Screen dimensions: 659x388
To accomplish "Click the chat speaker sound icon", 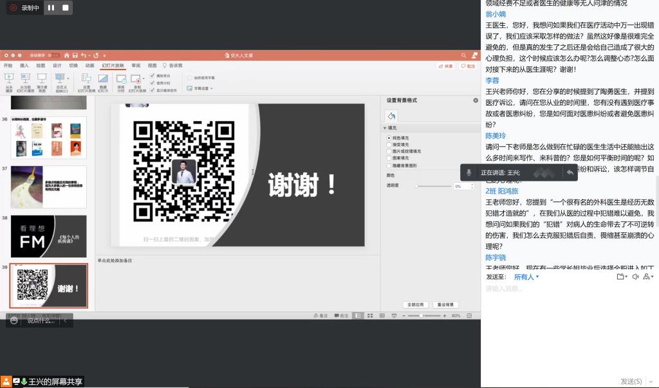I will tap(635, 277).
